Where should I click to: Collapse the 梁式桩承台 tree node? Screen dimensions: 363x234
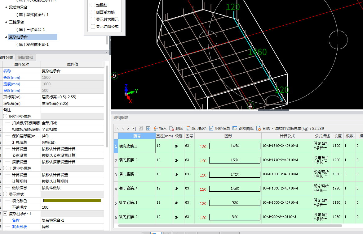[x=6, y=7]
